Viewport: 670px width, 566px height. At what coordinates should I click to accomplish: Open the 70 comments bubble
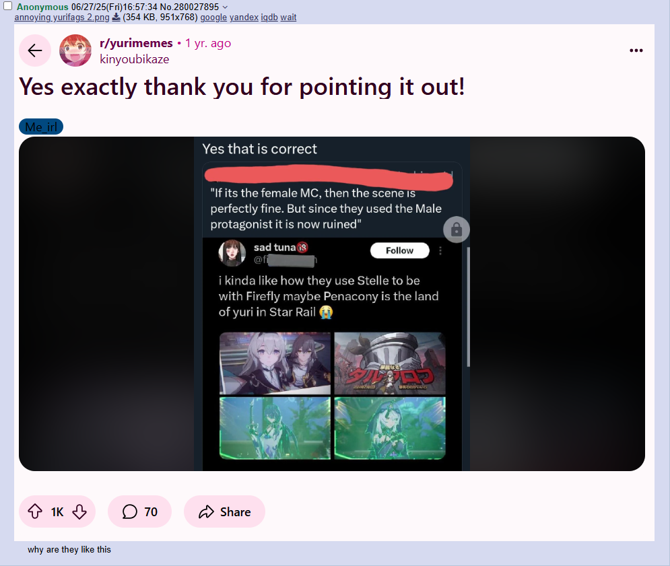(x=140, y=511)
